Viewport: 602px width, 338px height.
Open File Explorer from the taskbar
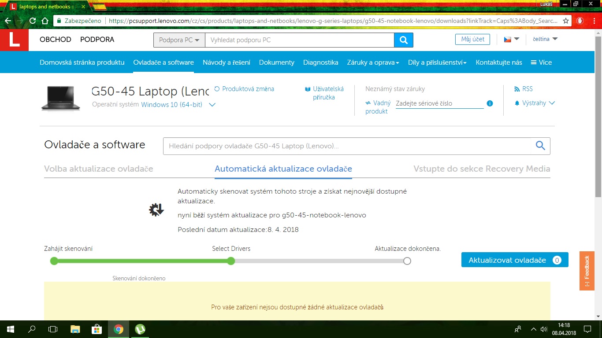point(75,329)
